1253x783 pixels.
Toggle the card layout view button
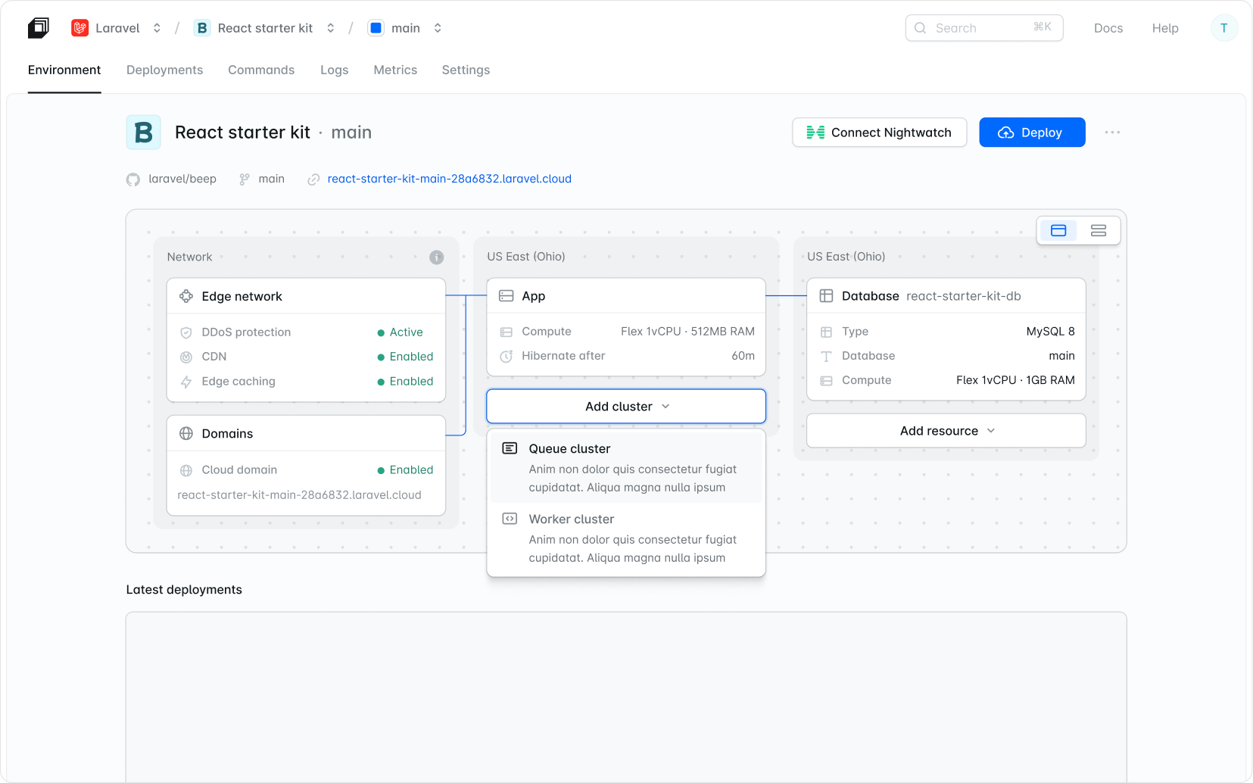[1058, 230]
